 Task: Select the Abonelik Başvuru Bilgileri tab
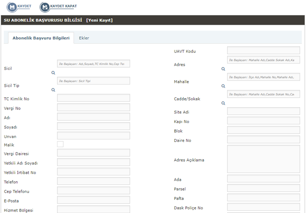pos(41,38)
